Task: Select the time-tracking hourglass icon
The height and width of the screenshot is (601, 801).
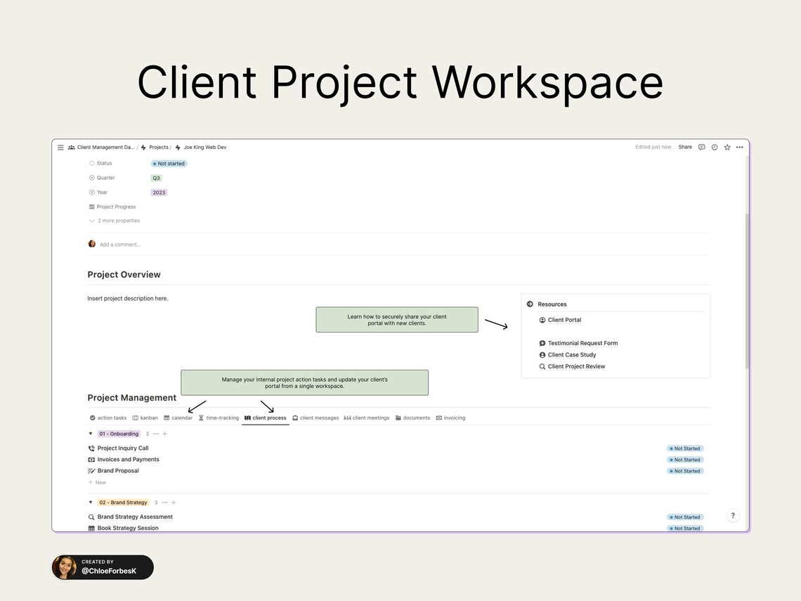Action: 201,417
